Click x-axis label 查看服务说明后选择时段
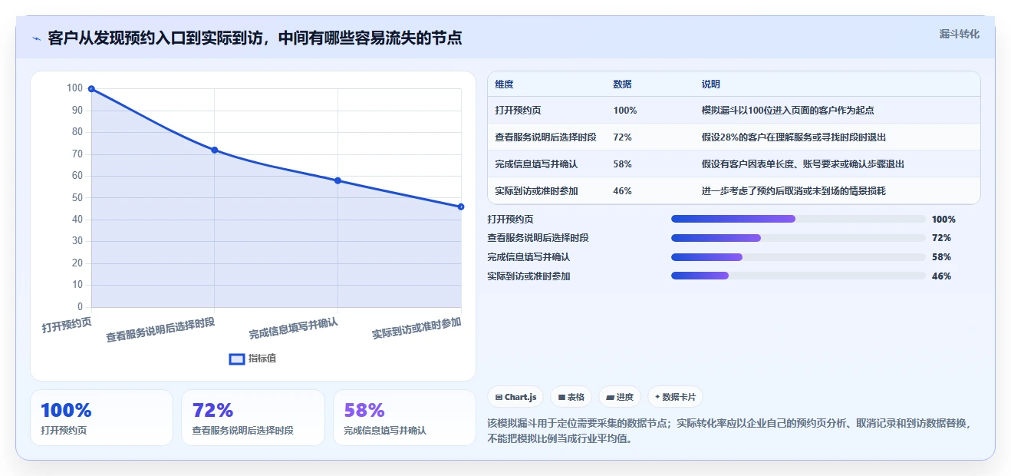 pos(160,329)
